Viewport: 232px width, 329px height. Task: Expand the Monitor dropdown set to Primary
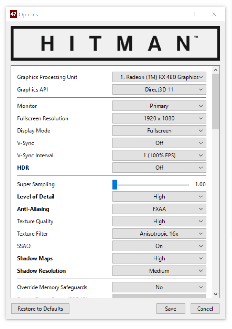pyautogui.click(x=159, y=106)
